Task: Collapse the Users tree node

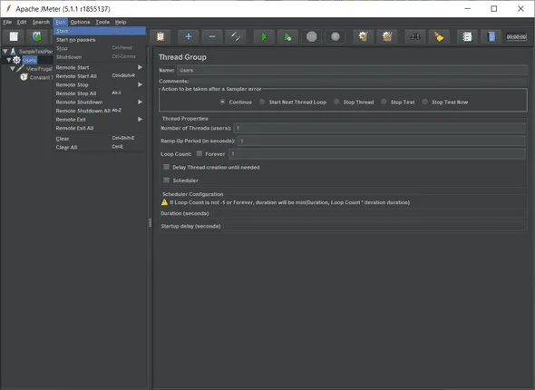Action: (x=9, y=60)
